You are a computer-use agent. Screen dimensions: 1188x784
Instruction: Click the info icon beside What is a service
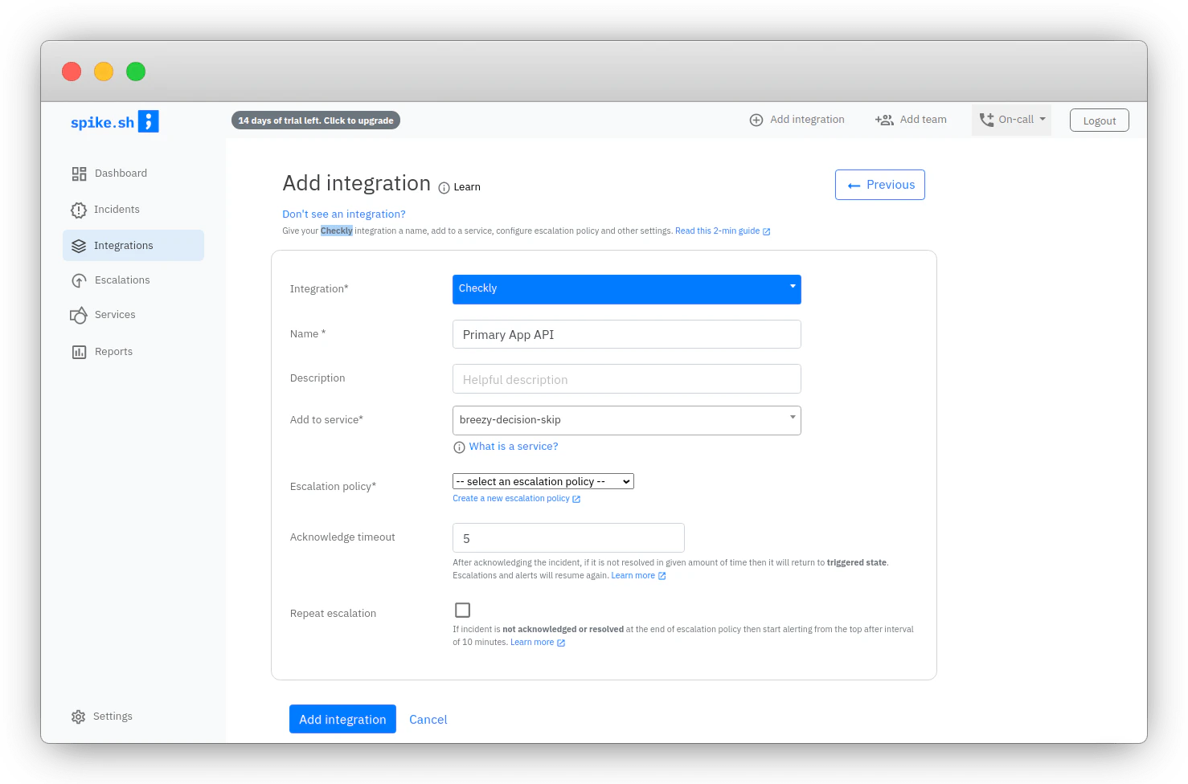point(459,447)
